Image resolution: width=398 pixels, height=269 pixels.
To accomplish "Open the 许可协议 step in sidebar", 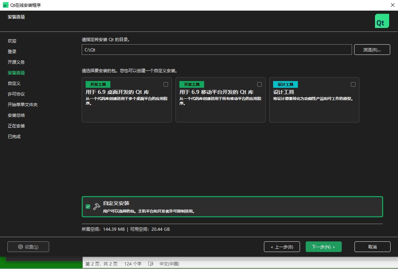I will click(16, 94).
